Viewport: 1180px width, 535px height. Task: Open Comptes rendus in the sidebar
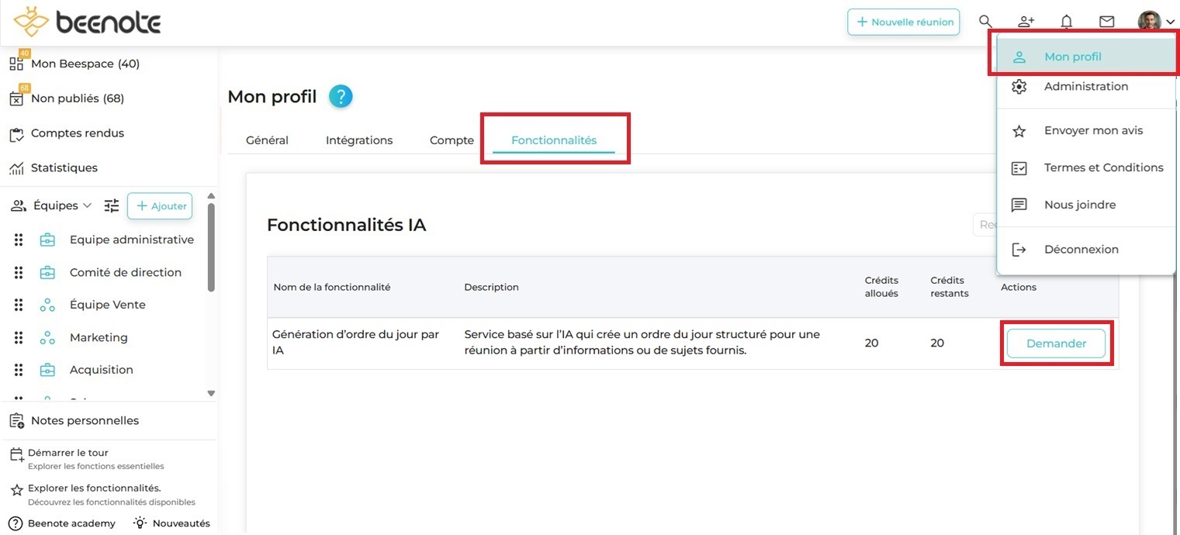pos(77,133)
